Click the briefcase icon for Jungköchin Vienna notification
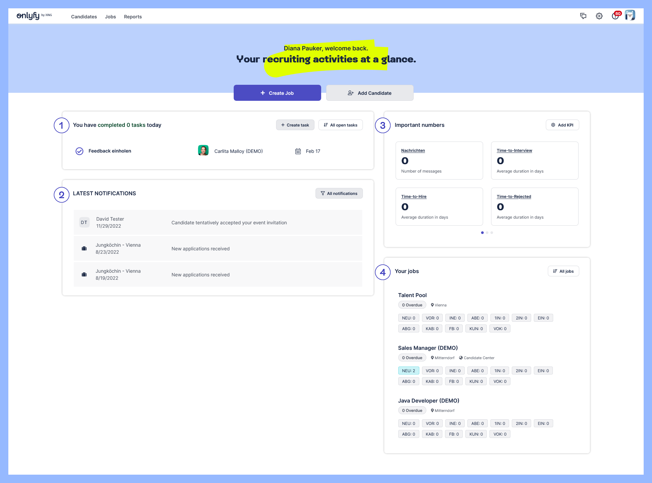The height and width of the screenshot is (483, 652). pos(84,248)
